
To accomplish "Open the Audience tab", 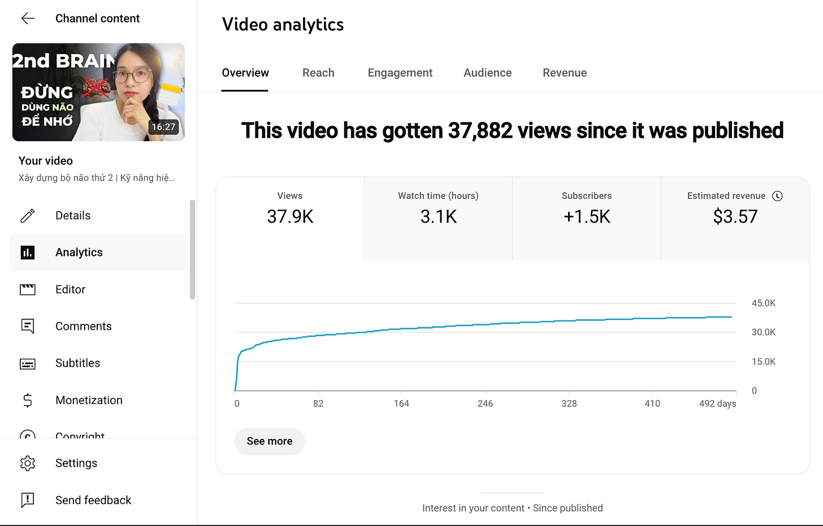I will point(488,73).
